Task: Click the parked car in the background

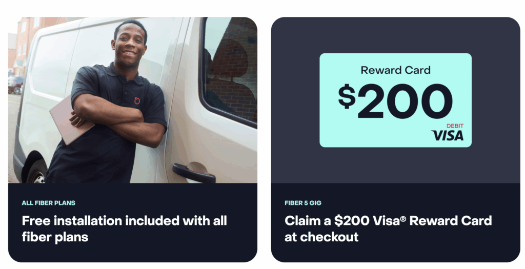Action: coord(15,85)
